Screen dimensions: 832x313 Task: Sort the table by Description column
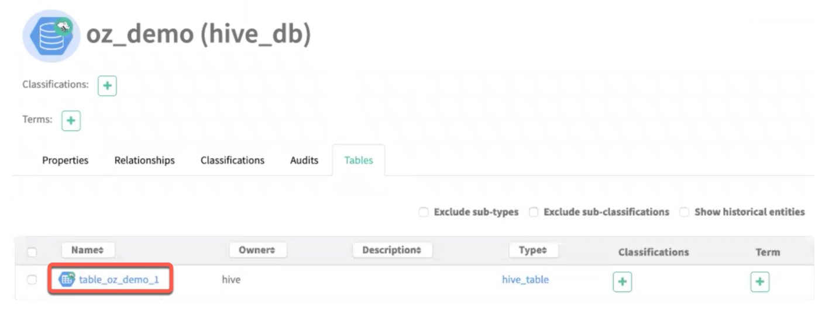(x=392, y=250)
